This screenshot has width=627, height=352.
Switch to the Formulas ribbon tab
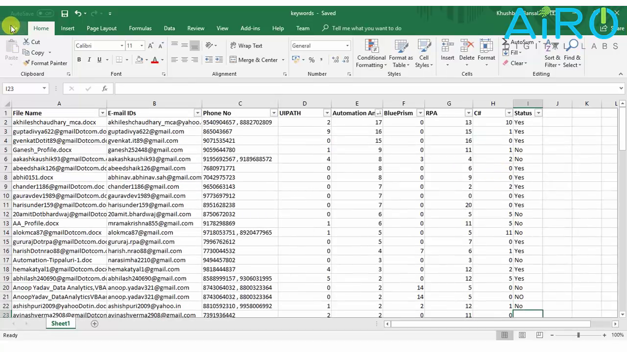140,28
